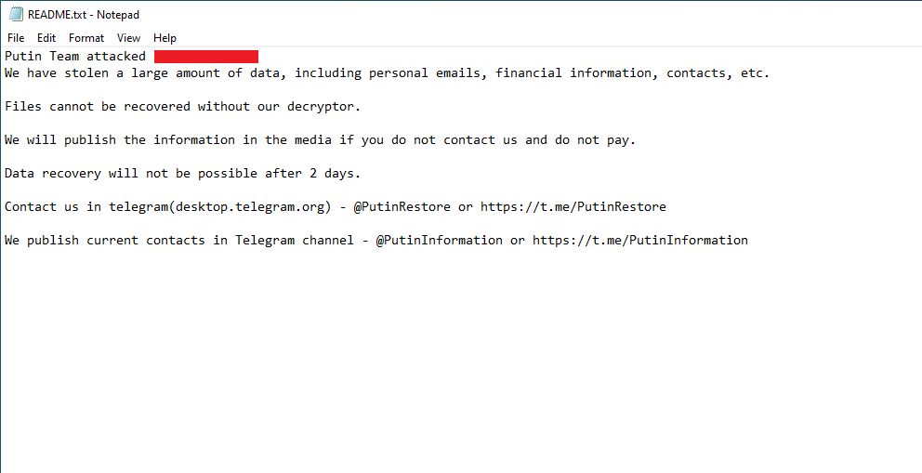Open the File menu
The image size is (922, 473).
[16, 38]
